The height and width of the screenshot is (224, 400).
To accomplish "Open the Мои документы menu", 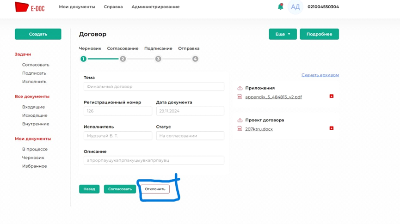I will coord(77,7).
